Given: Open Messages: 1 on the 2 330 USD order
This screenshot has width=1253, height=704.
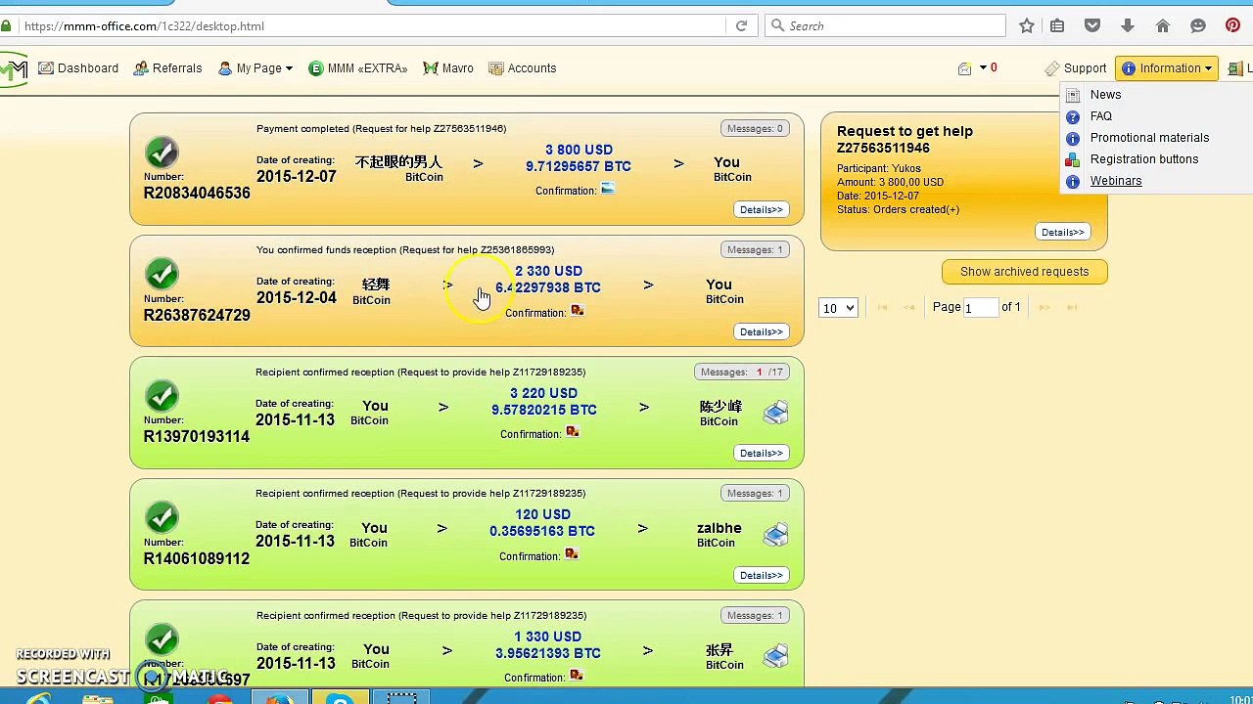Looking at the screenshot, I should click(755, 250).
